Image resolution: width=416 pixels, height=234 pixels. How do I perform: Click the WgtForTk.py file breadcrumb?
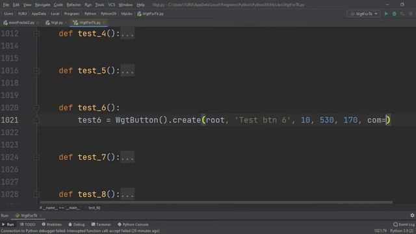(x=150, y=14)
